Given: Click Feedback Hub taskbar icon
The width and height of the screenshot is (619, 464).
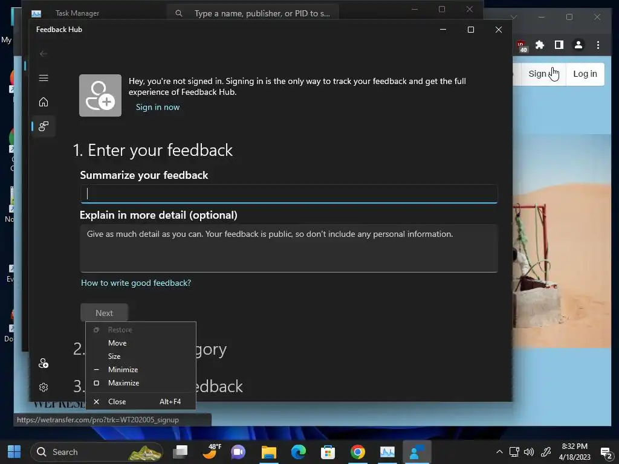Looking at the screenshot, I should click(417, 452).
